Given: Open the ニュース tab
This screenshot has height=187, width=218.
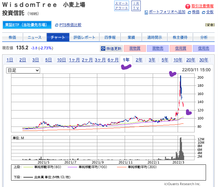Looking at the screenshot, I should tap(34, 37).
